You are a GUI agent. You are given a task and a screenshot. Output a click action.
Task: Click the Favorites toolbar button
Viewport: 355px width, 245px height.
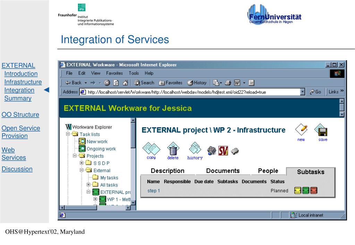[170, 83]
